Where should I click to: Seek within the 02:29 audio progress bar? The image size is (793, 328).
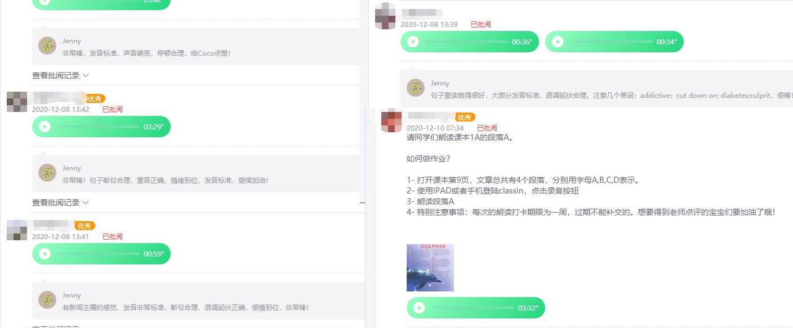click(98, 127)
